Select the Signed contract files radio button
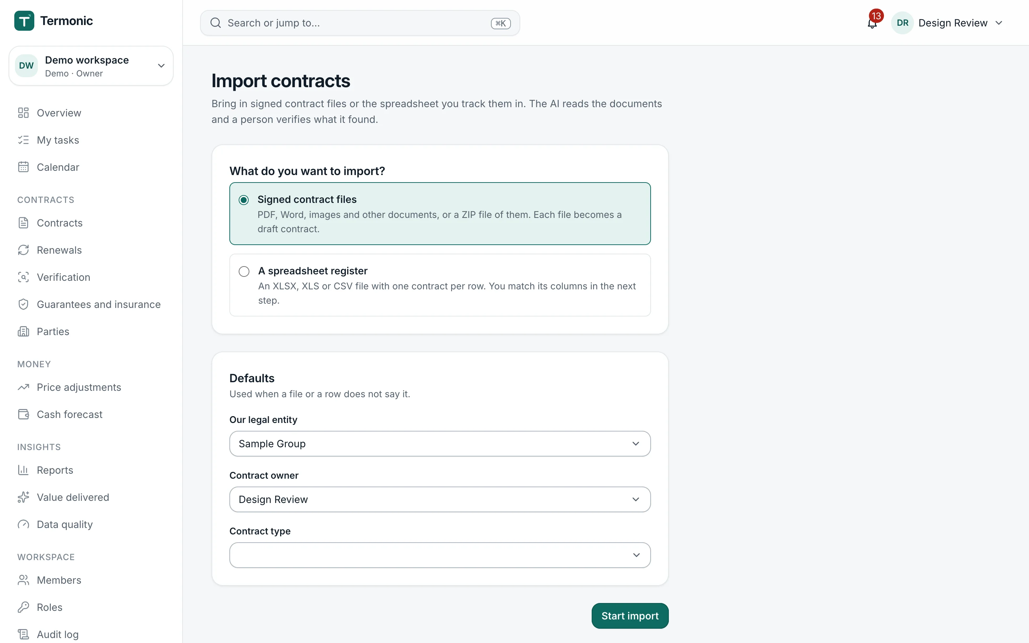1029x643 pixels. [244, 200]
